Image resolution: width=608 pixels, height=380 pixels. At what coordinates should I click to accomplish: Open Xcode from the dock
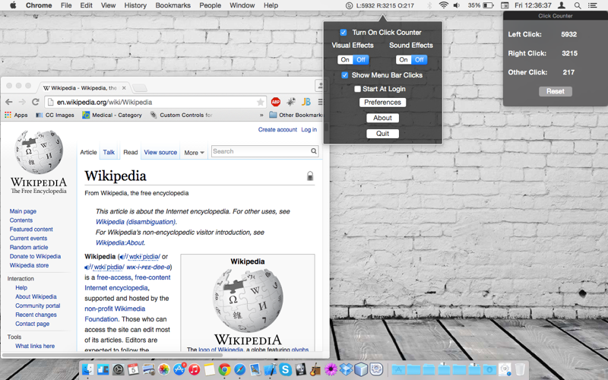coord(270,369)
